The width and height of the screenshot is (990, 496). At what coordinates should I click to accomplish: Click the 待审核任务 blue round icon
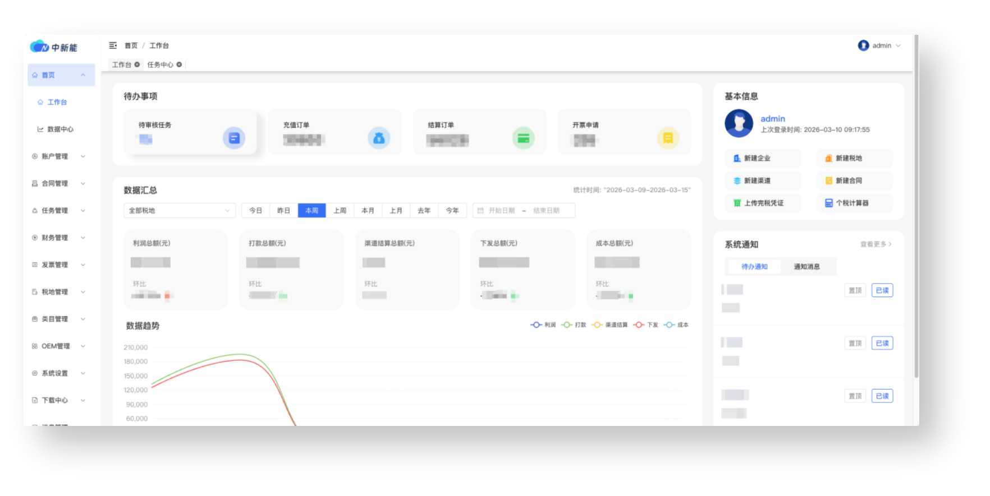tap(234, 138)
